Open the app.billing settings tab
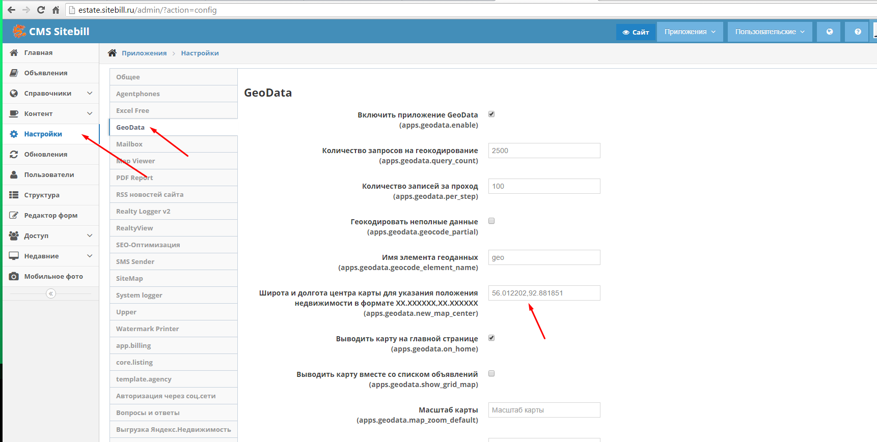The height and width of the screenshot is (442, 877). coord(174,345)
